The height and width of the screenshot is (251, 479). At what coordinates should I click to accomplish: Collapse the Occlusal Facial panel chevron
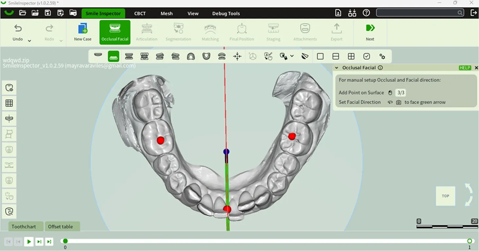(337, 68)
